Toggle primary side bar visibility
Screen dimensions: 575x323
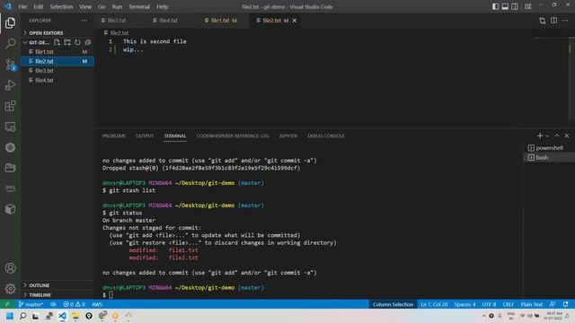495,6
